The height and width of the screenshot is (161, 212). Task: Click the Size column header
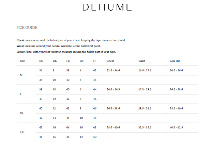22,61
